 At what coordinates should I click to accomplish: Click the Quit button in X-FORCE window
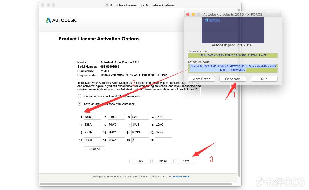[x=264, y=79]
